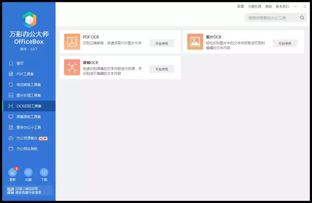Viewport: 312px width, 203px height.
Task: Click the QR code upgrade banner
Action: pyautogui.click(x=29, y=191)
